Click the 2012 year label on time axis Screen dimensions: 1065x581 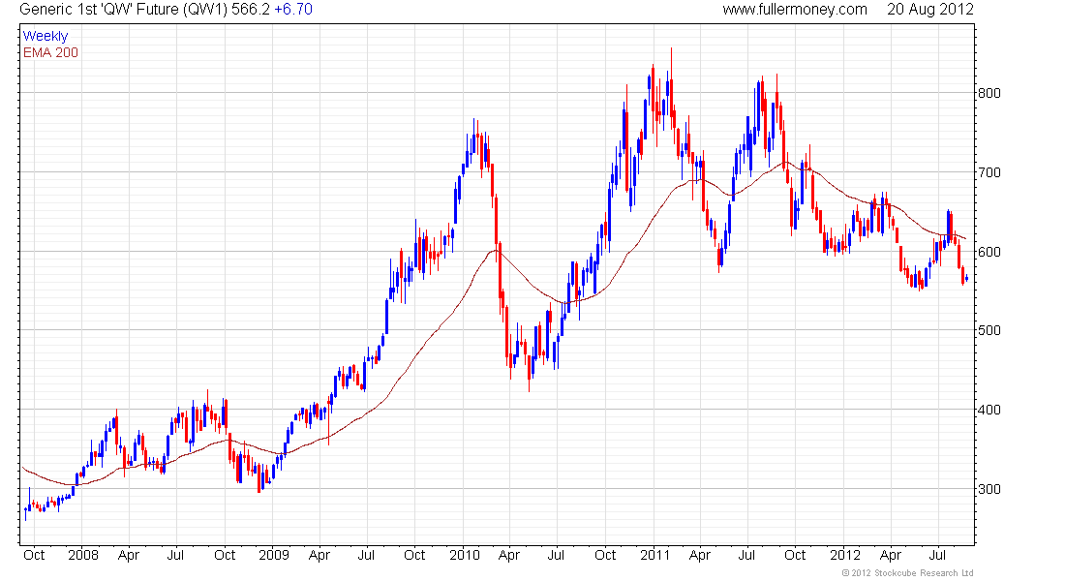click(x=845, y=555)
